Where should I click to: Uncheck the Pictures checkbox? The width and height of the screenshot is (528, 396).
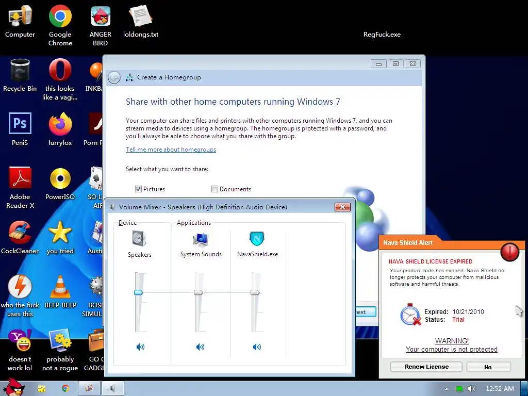138,189
